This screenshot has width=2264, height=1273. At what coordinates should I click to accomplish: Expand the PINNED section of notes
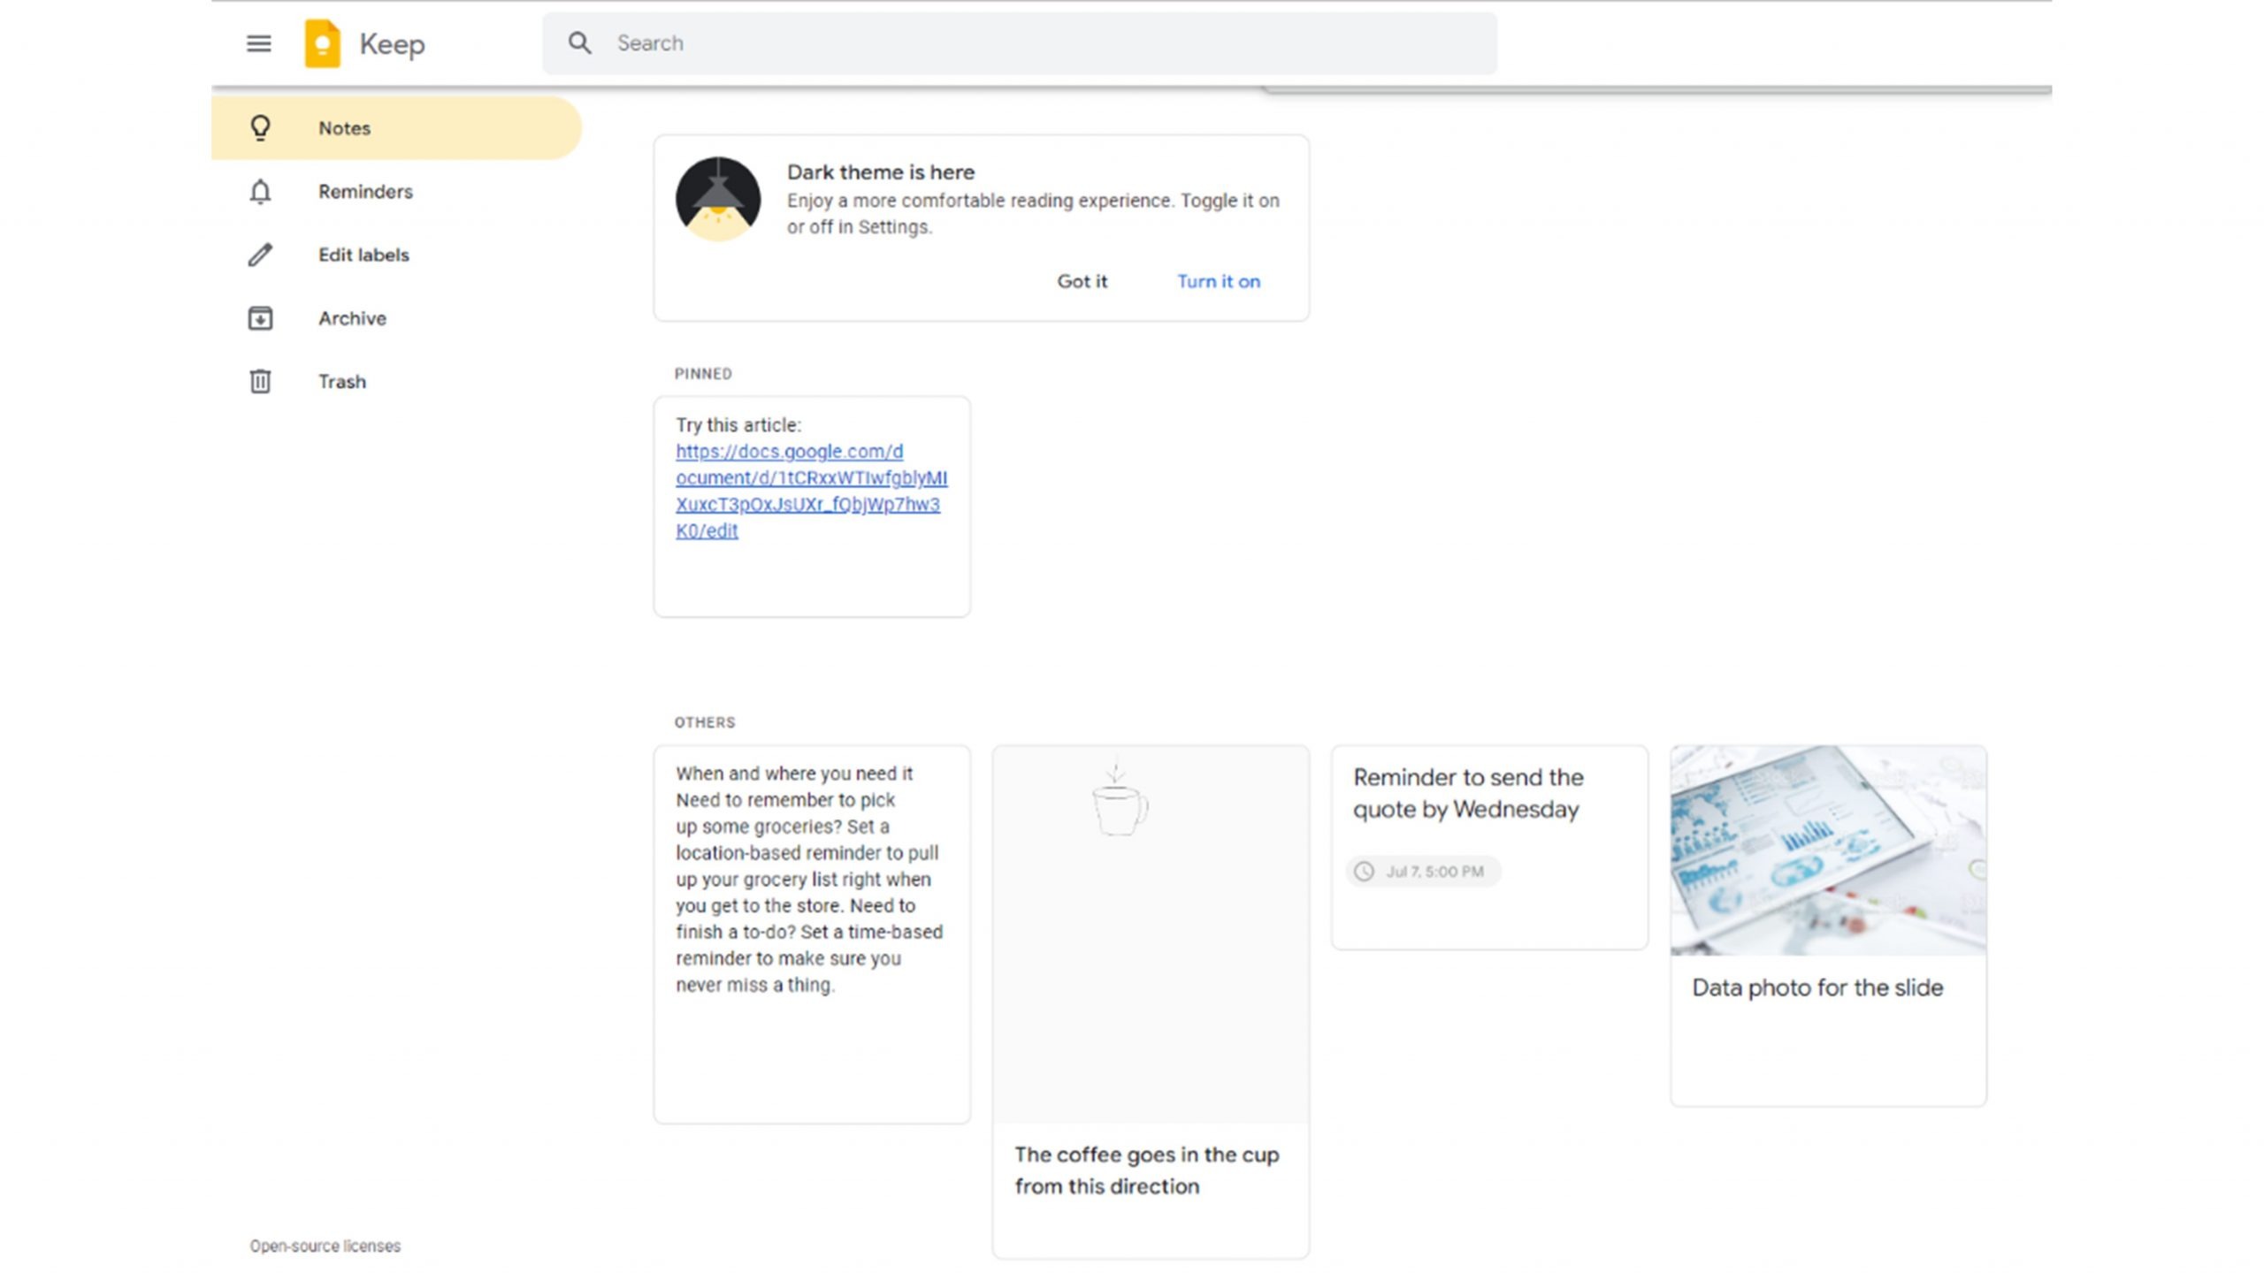tap(703, 373)
